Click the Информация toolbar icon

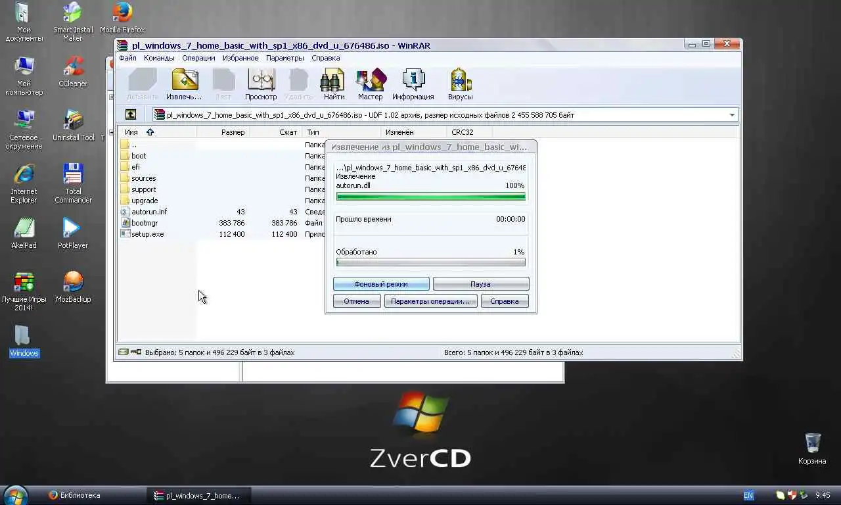pyautogui.click(x=413, y=80)
